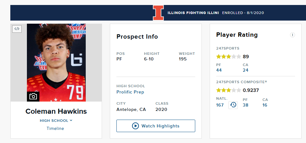The width and height of the screenshot is (306, 143).
Task: Click the Illinois block I logo
Action: (158, 13)
